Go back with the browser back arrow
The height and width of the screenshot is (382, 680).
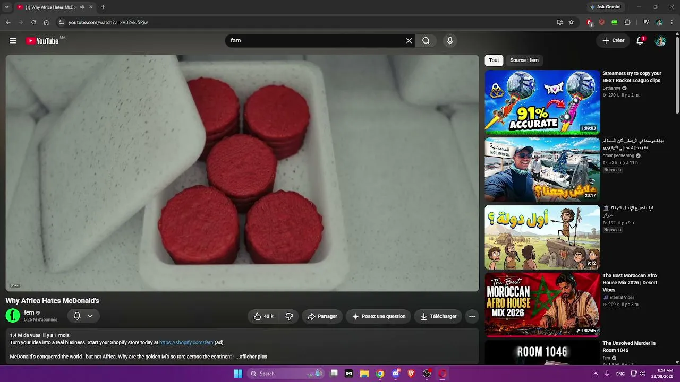click(x=8, y=22)
